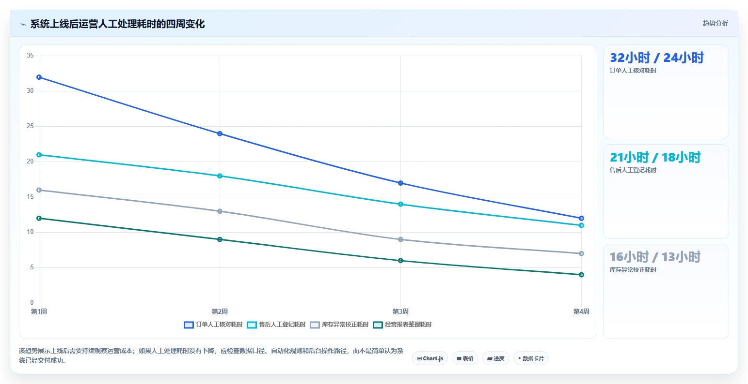The height and width of the screenshot is (384, 748).
Task: Click the 第1周 x-axis label
Action: [x=39, y=311]
